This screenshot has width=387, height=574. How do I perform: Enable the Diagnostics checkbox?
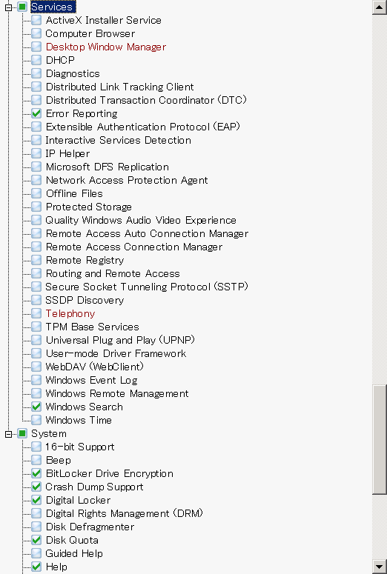[36, 73]
